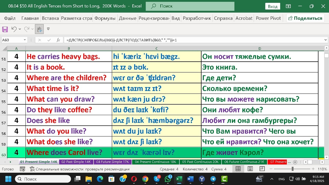329x185 pixels.
Task: Click the Name Box showing A60
Action: (x=12, y=40)
